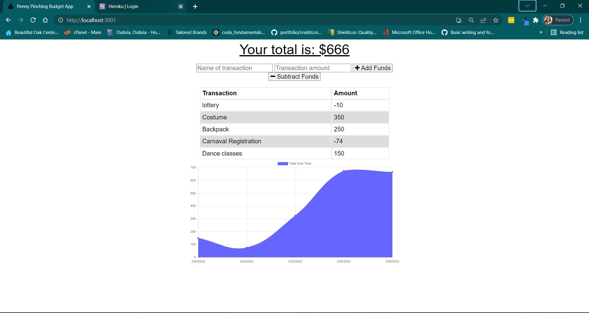The height and width of the screenshot is (313, 589).
Task: Open the cPanel - Main bookmark icon
Action: tap(67, 32)
